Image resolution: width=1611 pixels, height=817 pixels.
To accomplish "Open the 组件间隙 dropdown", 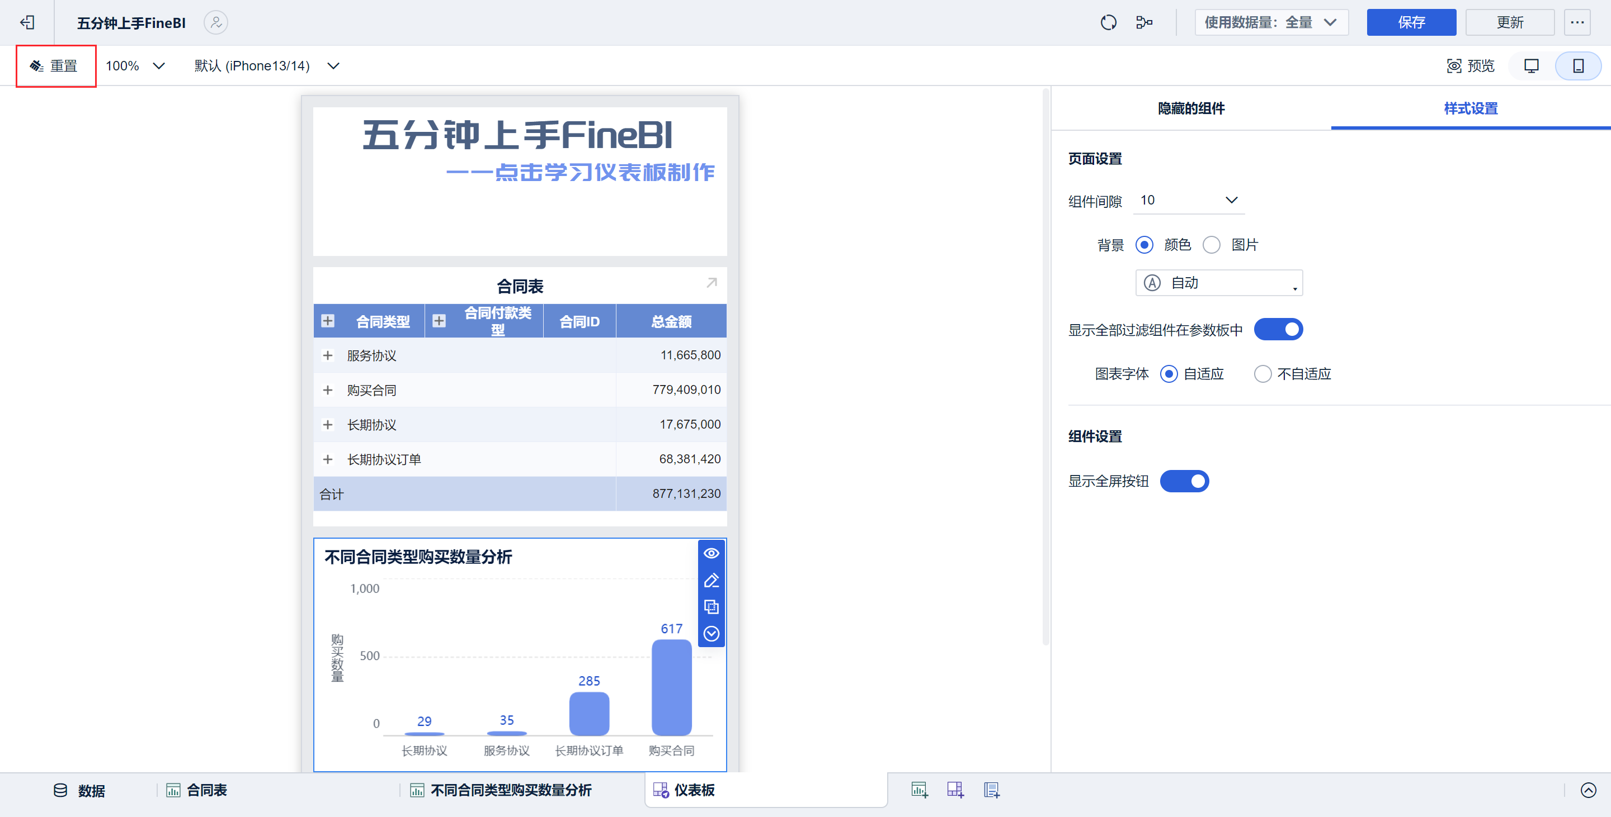I will pyautogui.click(x=1188, y=201).
